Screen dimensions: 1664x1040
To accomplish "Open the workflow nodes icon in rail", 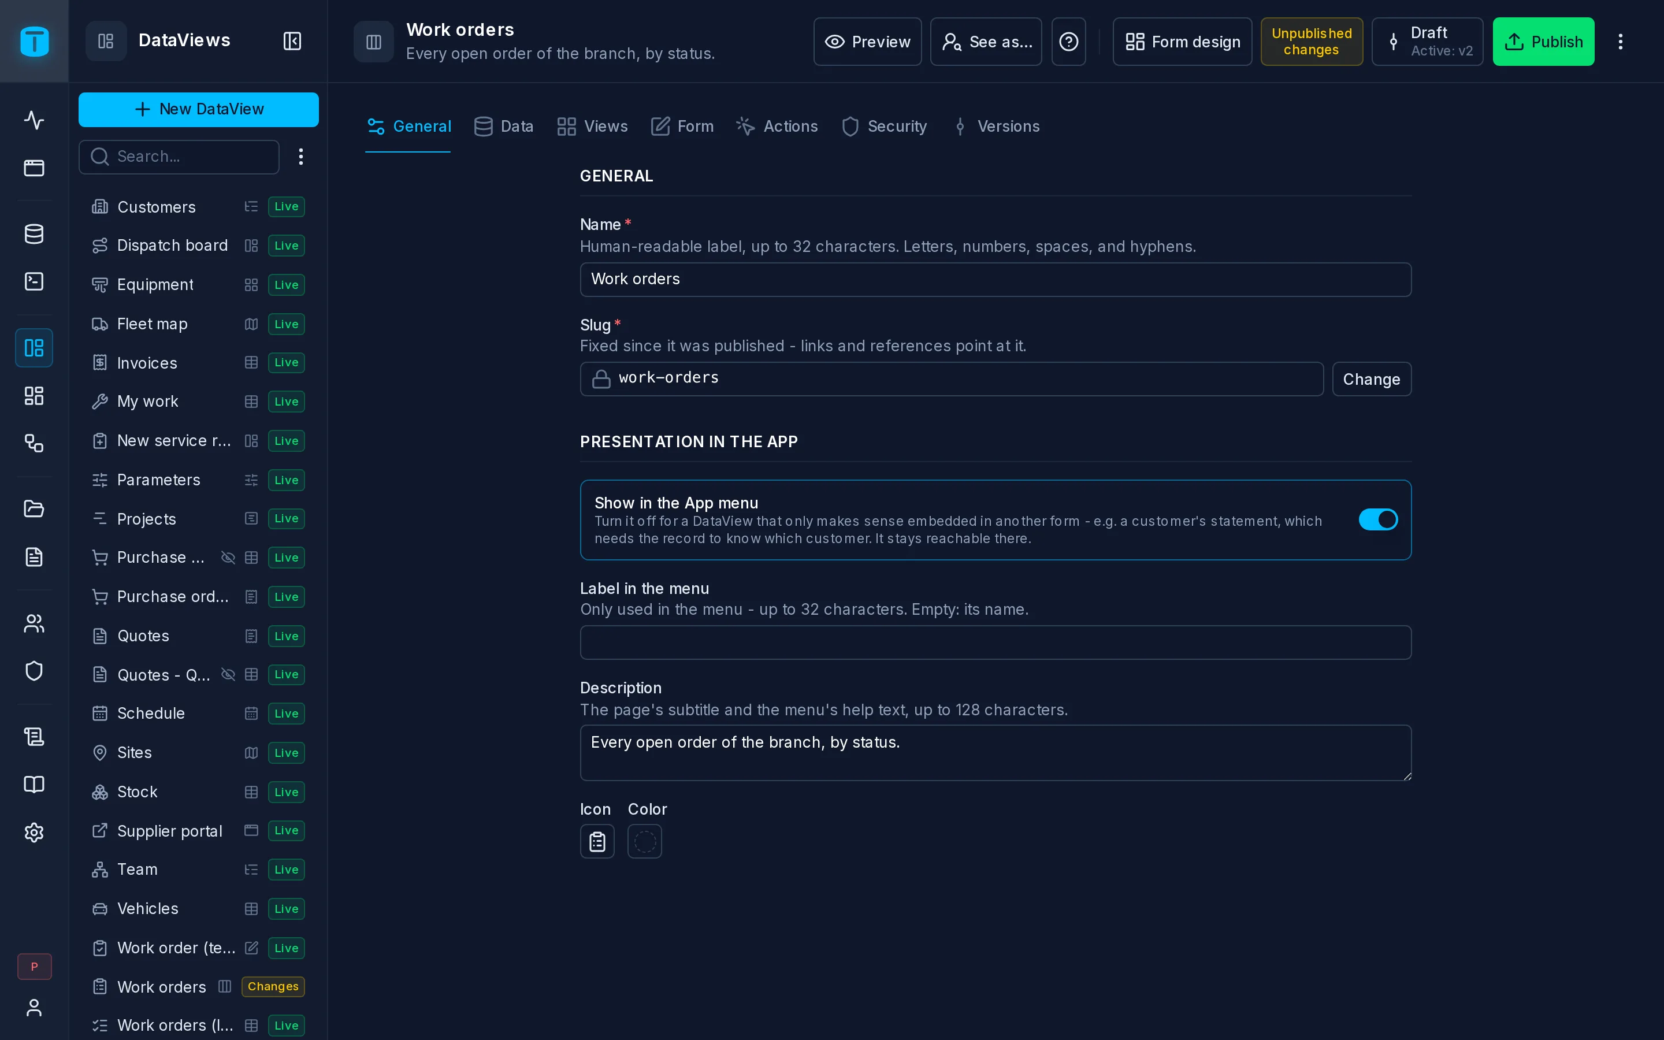I will (34, 443).
